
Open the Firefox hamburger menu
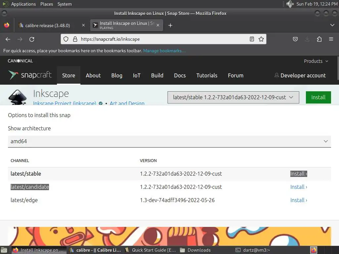point(331,39)
